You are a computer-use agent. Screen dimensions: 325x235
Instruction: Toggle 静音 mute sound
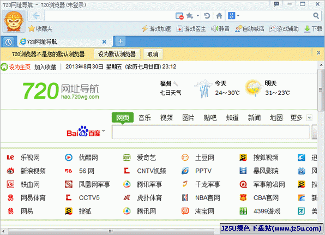click(220, 29)
